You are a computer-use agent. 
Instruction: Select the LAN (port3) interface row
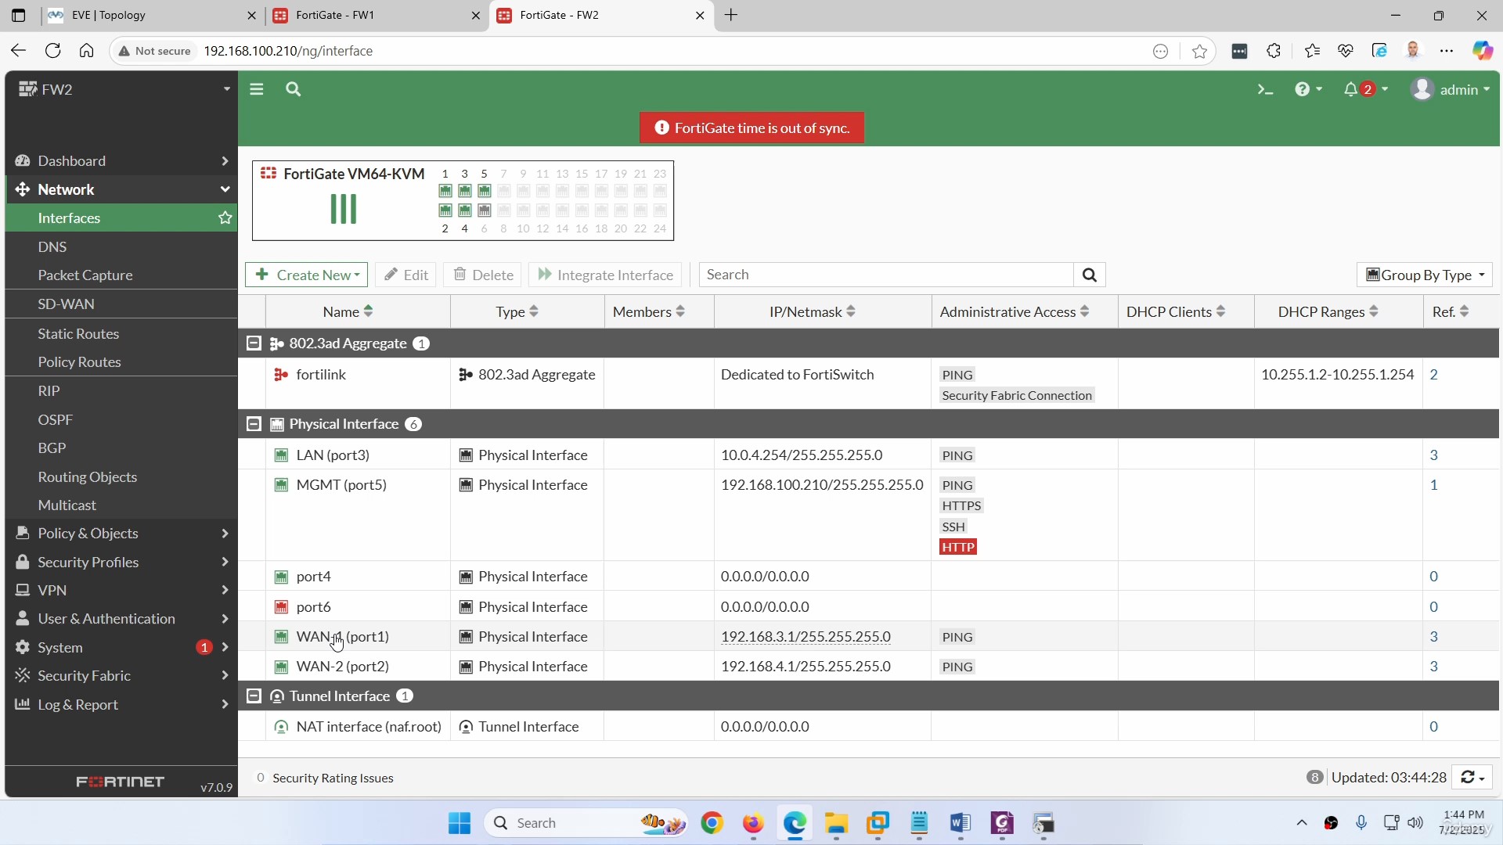coord(869,455)
